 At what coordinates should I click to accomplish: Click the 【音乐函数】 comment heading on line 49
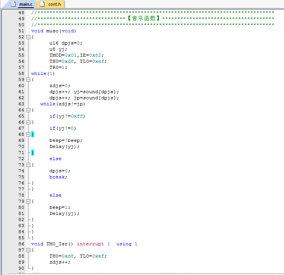click(144, 18)
